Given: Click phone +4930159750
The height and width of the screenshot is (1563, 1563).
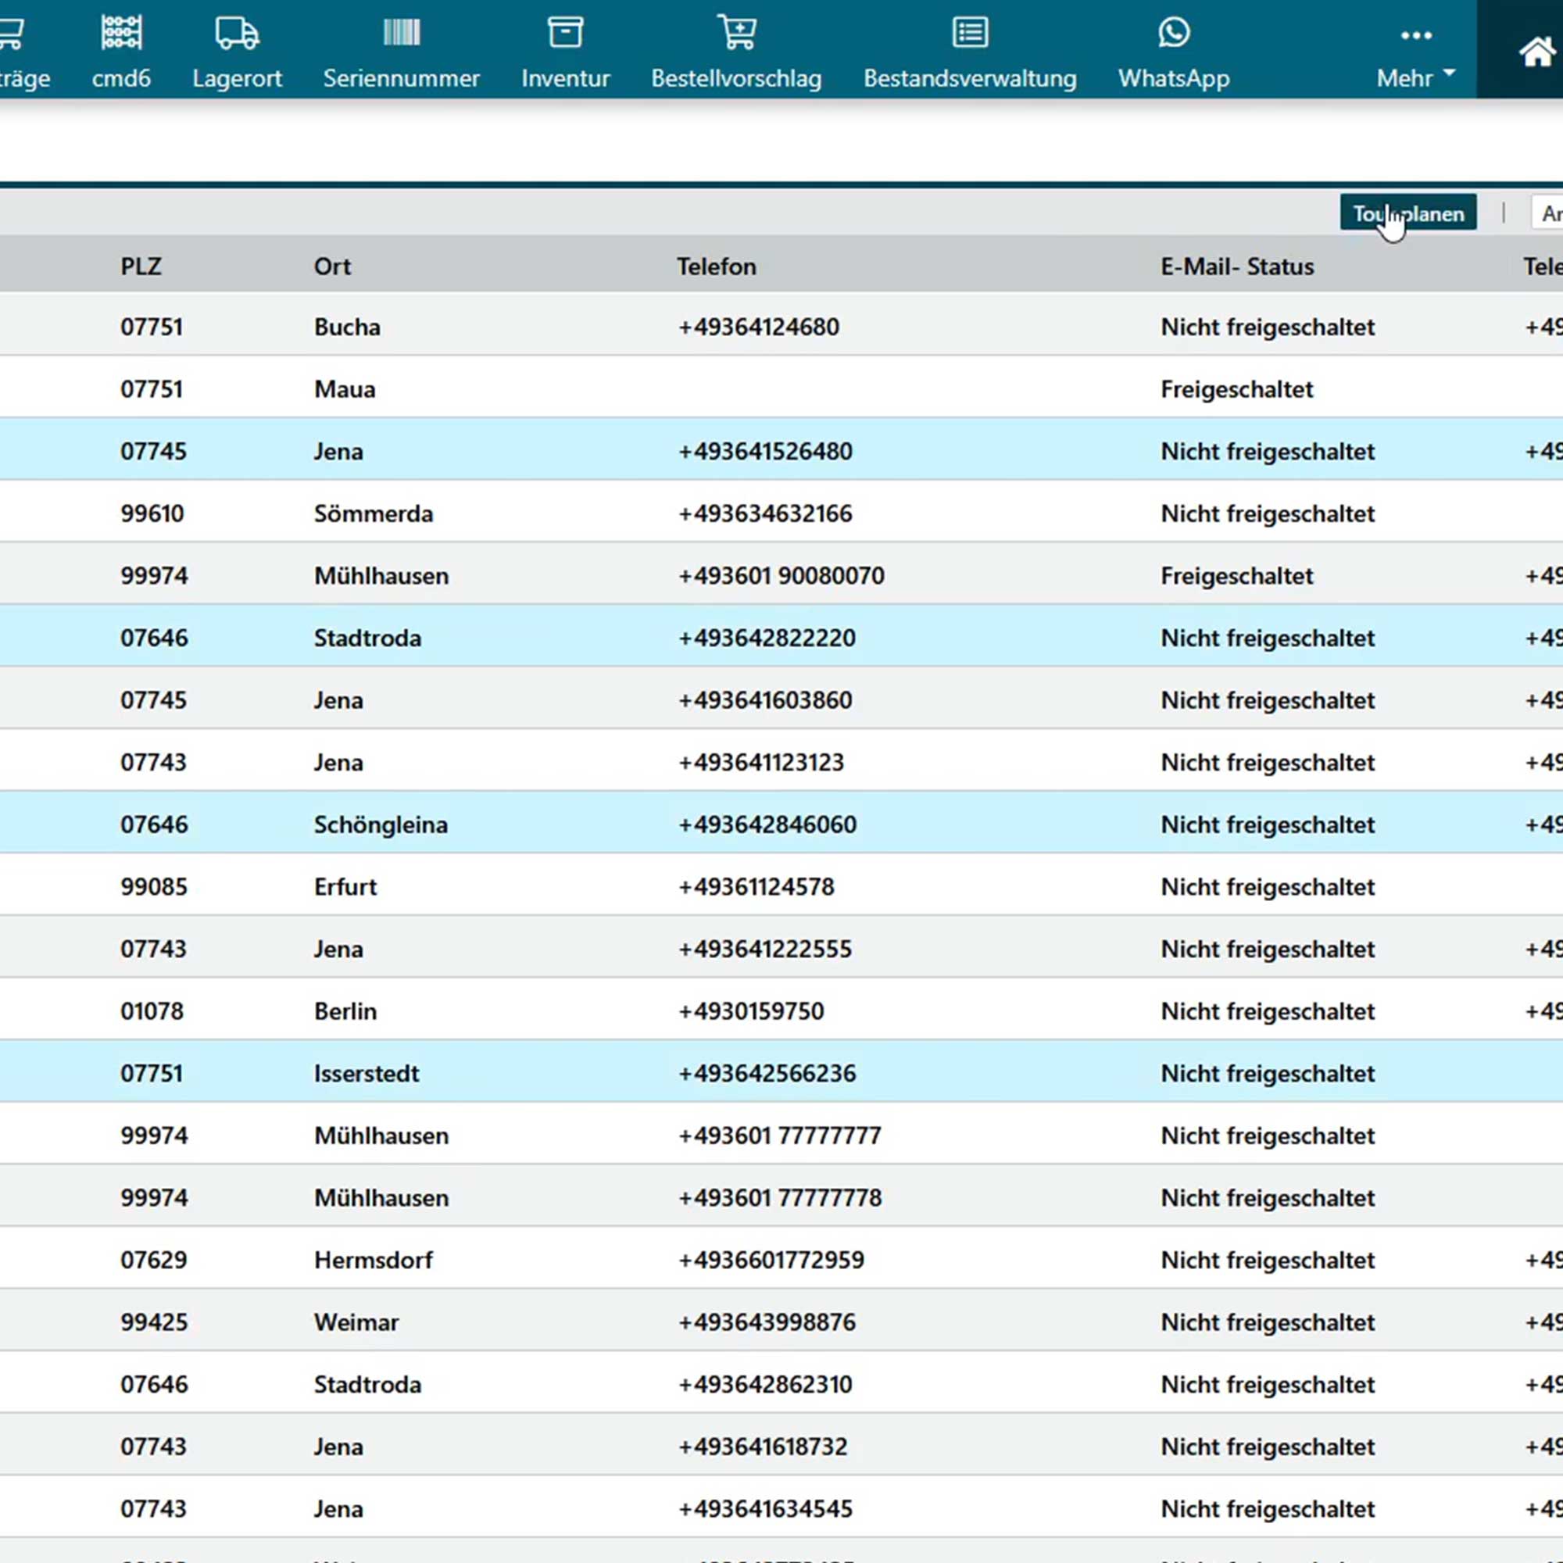Looking at the screenshot, I should pos(752,1011).
